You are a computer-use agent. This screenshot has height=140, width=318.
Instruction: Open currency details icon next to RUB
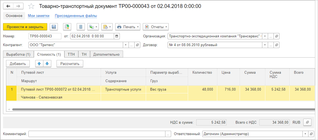click(307, 122)
